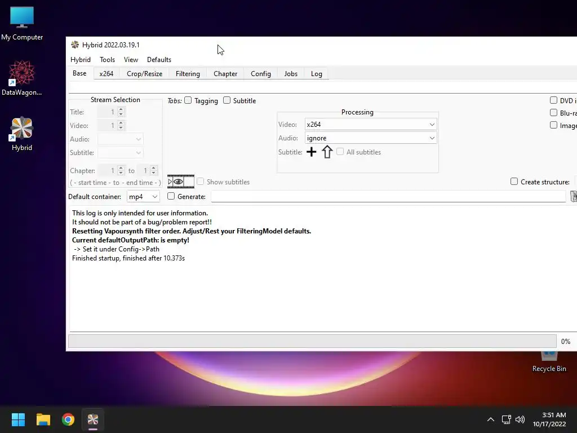Click '-> Set it under Config->Path' log line
Screen dimensions: 577x433
(x=116, y=249)
